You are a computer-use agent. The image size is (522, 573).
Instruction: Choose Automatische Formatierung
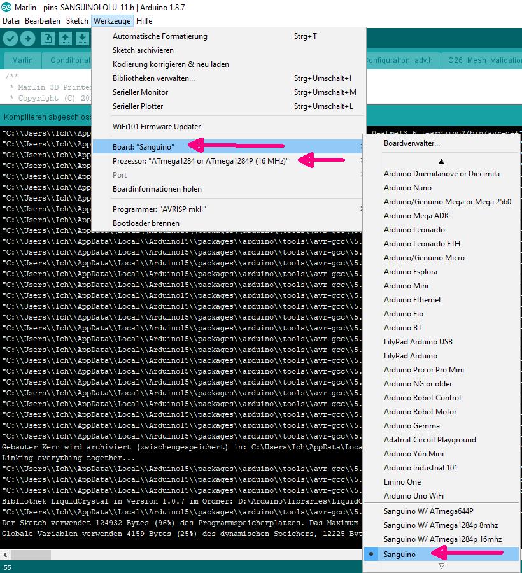228,36
